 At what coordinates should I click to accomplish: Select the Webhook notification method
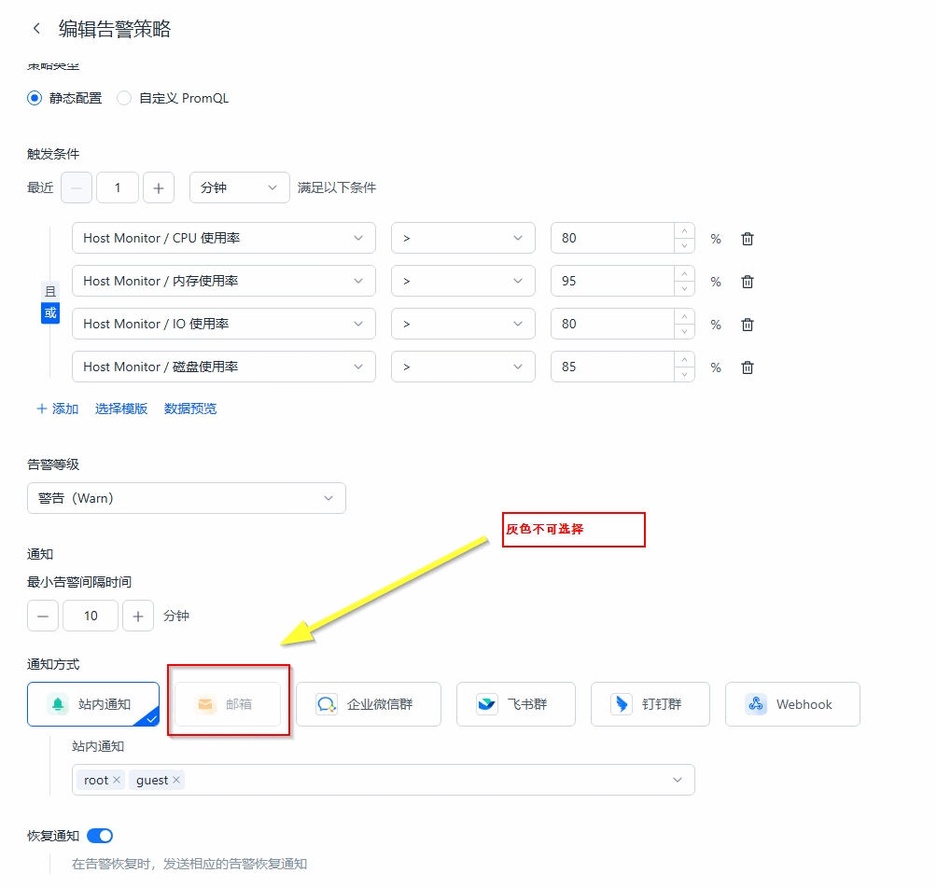(x=793, y=704)
